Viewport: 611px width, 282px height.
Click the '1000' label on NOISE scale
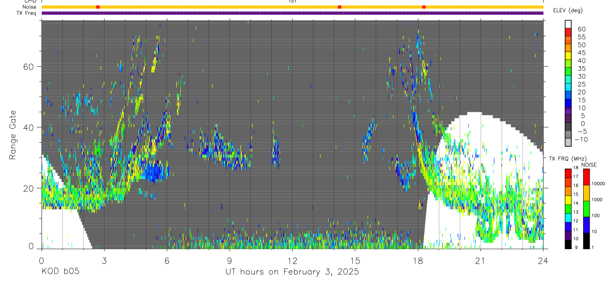click(597, 200)
